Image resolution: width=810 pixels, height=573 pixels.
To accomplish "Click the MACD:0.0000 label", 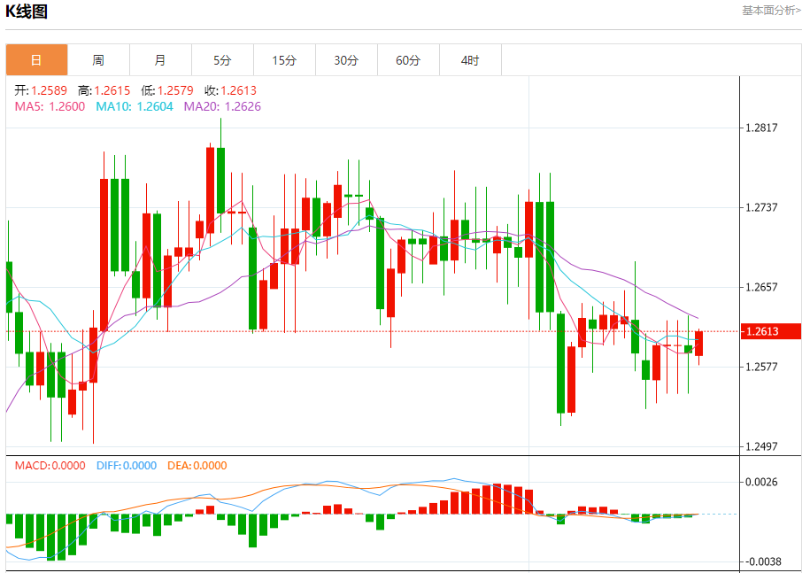I will pyautogui.click(x=50, y=466).
